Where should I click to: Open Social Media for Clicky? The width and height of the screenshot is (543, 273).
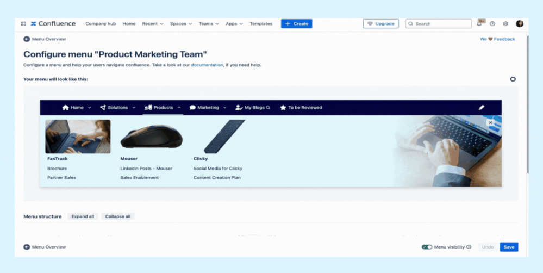pos(218,169)
